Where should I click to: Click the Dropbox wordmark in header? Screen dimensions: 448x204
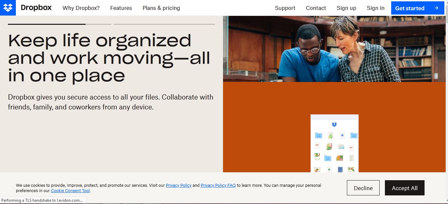pyautogui.click(x=36, y=8)
